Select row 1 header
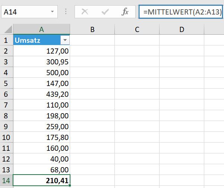This screenshot has width=224, height=188. (6, 40)
